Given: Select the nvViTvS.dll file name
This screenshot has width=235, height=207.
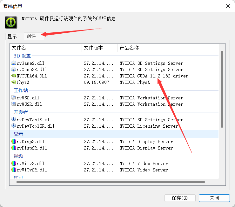Looking at the screenshot, I should (30, 164).
